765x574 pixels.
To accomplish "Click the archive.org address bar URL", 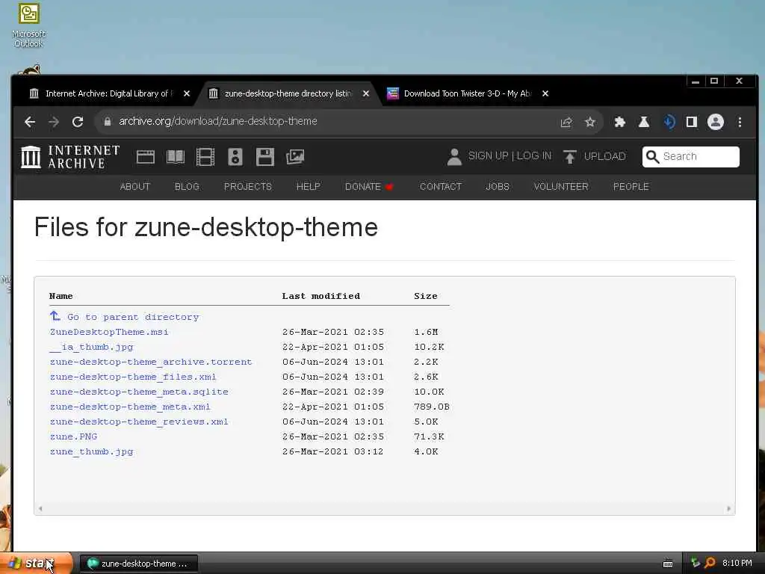I will point(218,122).
